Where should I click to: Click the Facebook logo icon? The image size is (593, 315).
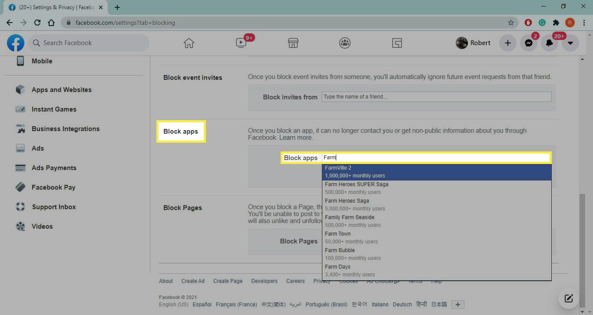[16, 43]
